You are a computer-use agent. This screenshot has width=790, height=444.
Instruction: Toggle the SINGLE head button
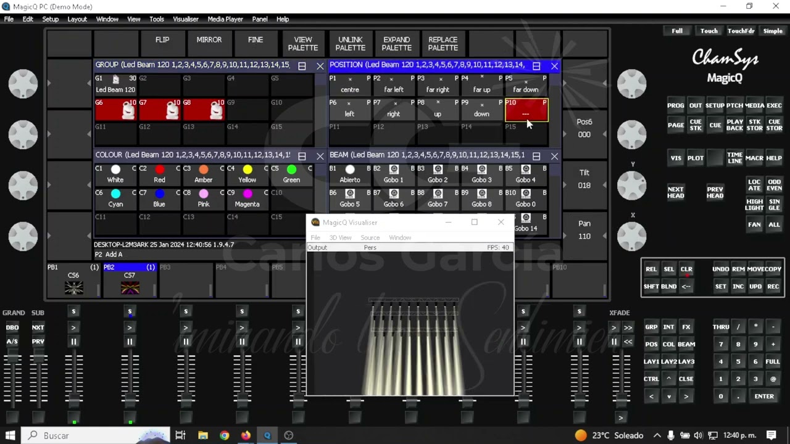[x=774, y=205]
